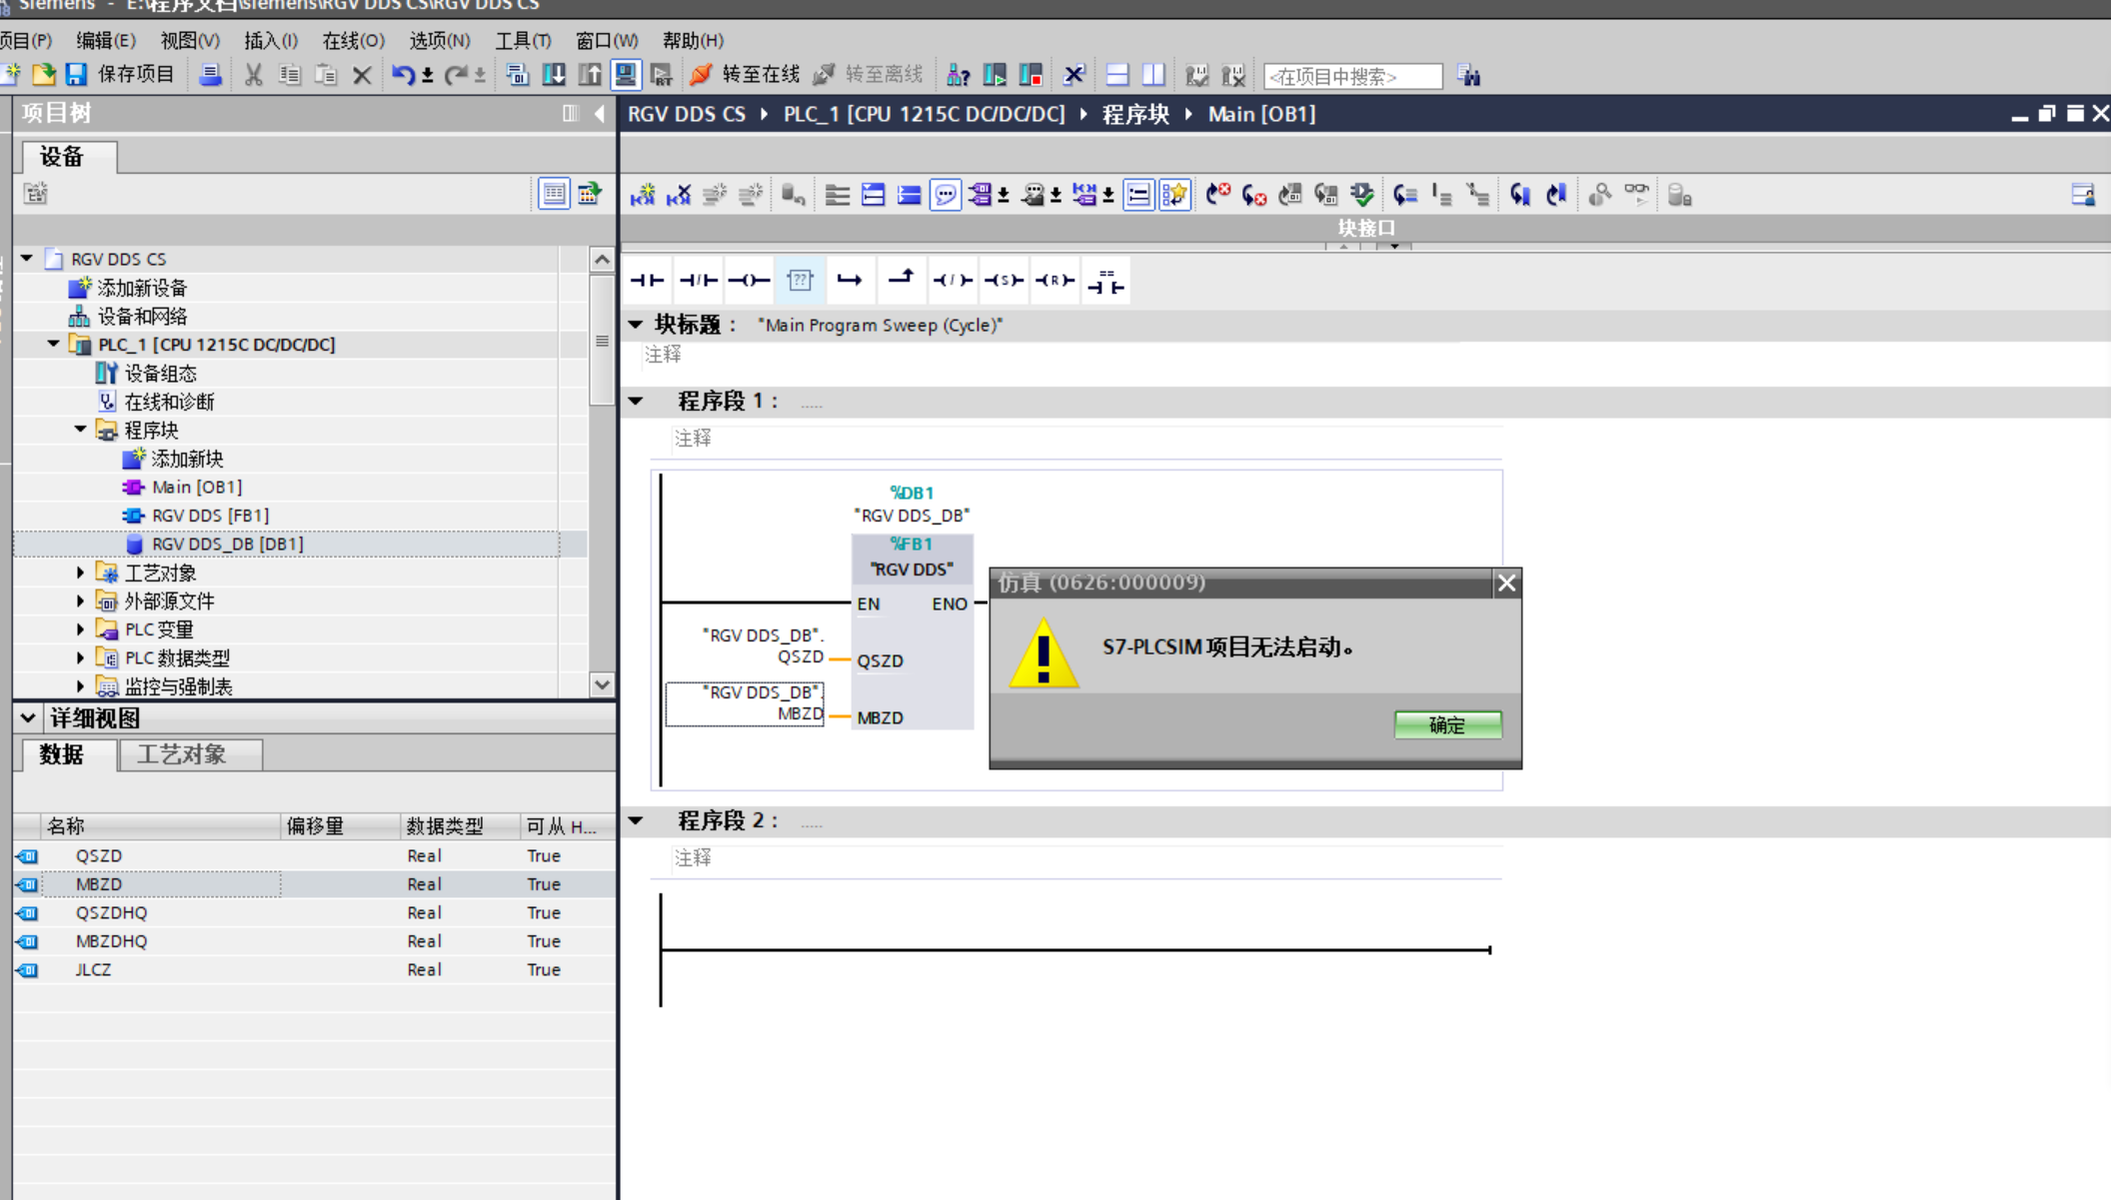Collapse the detailed view panel
The width and height of the screenshot is (2111, 1200).
point(28,717)
